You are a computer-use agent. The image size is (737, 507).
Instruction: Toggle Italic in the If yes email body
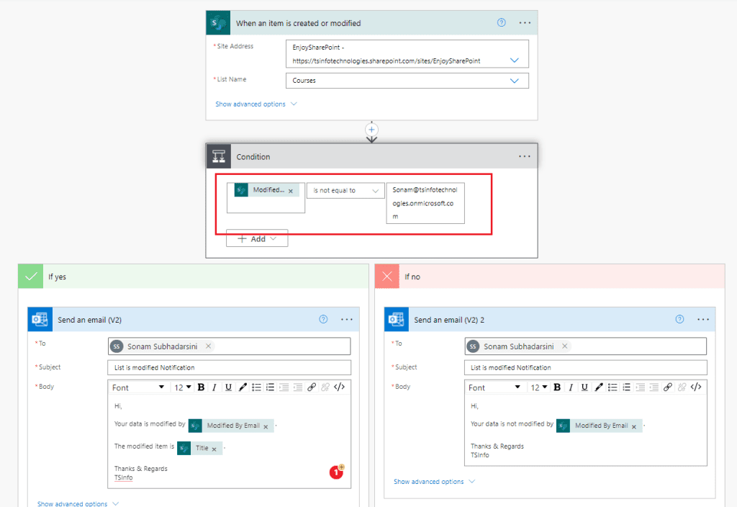pyautogui.click(x=214, y=387)
